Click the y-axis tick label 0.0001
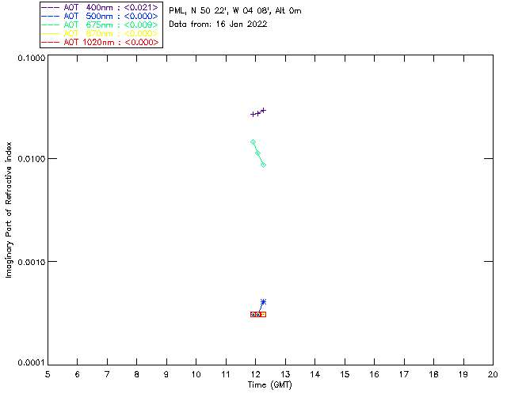Screen dimensions: 507x405 point(32,363)
